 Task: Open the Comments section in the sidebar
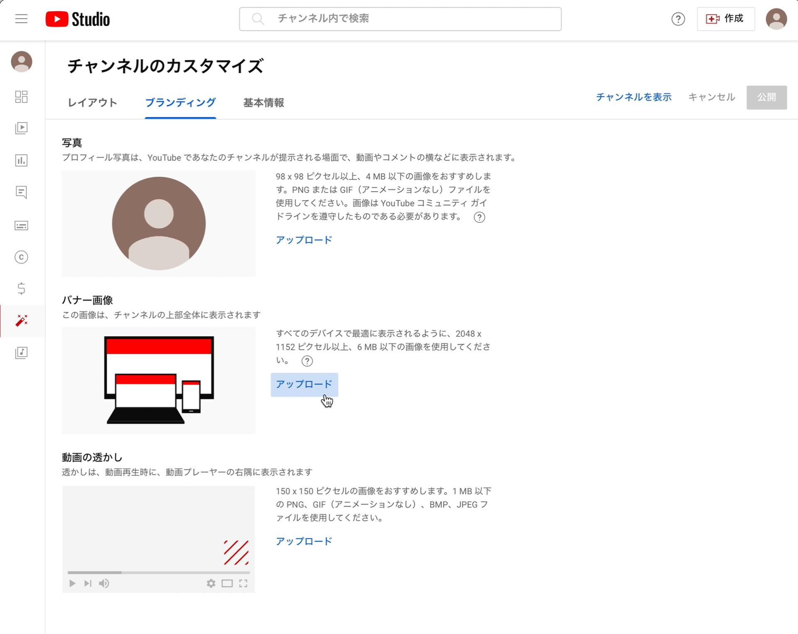pos(21,192)
